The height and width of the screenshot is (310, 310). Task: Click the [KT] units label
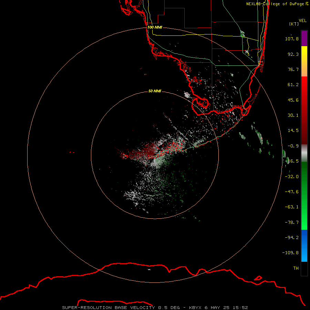pyautogui.click(x=294, y=24)
